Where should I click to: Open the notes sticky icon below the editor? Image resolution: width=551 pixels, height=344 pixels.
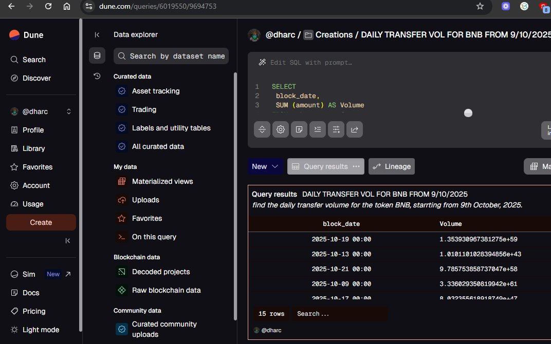(299, 129)
